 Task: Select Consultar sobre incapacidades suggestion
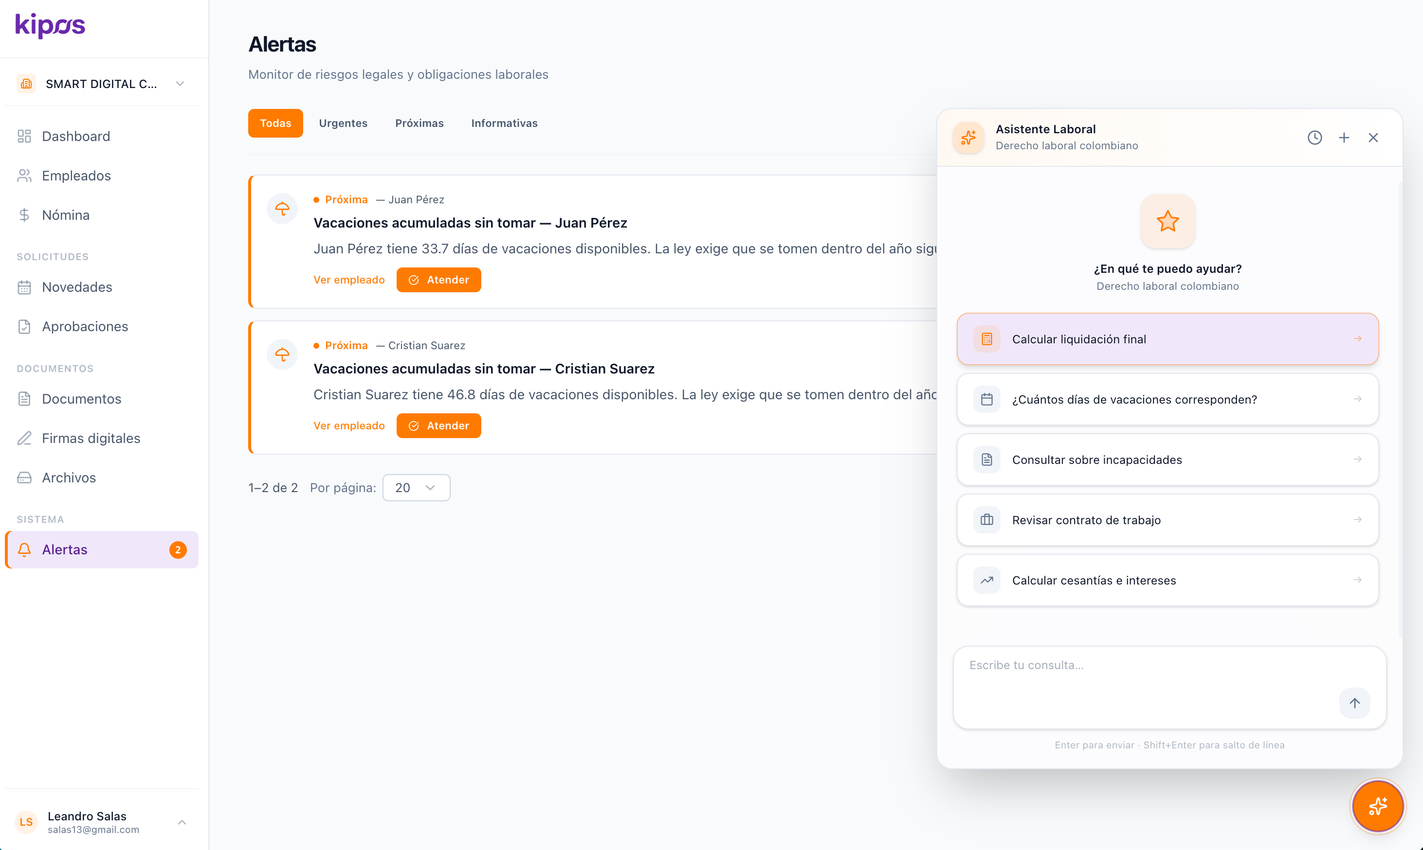click(x=1168, y=460)
